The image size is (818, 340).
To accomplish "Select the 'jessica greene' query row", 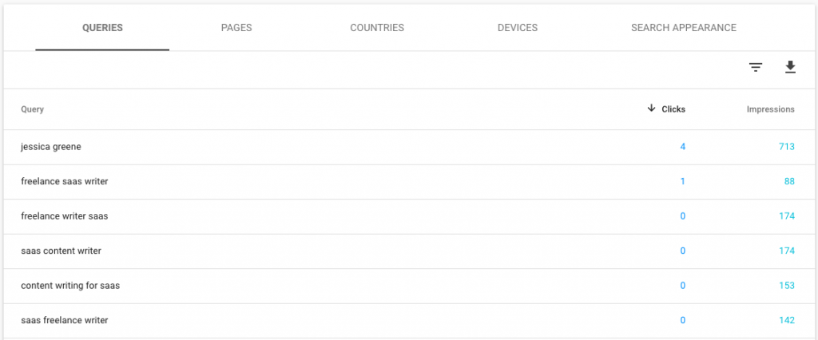I will 51,147.
